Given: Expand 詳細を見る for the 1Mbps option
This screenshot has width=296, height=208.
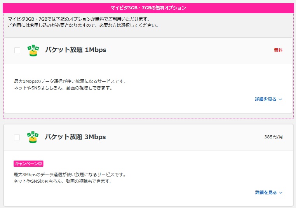Looking at the screenshot, I should click(268, 99).
